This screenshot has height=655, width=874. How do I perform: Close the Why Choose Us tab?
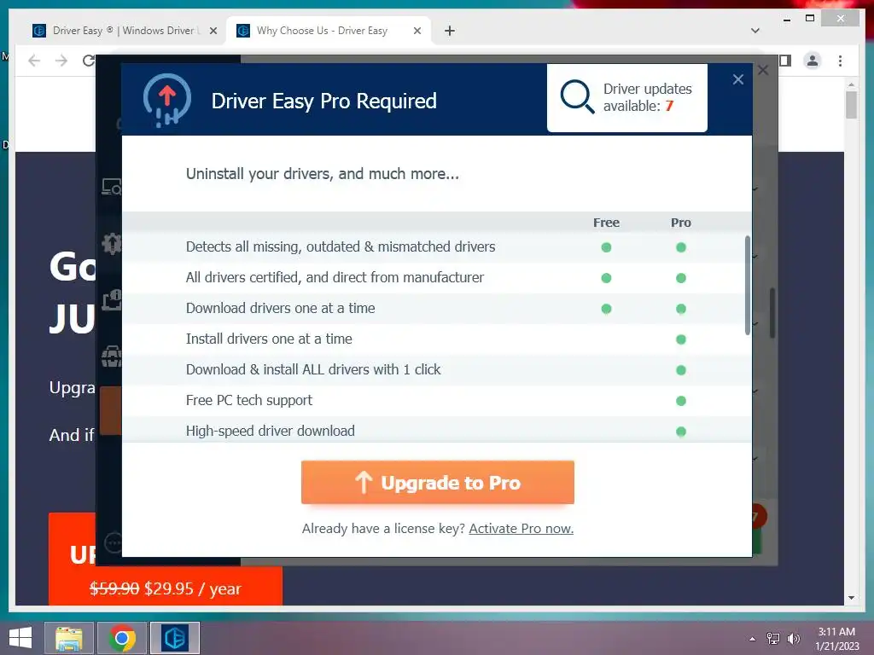[417, 31]
